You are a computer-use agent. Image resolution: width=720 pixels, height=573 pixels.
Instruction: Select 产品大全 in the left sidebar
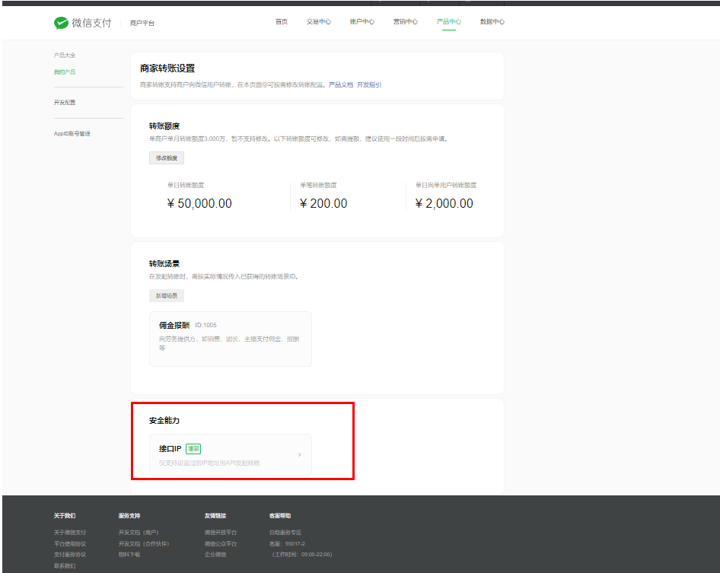(x=65, y=56)
